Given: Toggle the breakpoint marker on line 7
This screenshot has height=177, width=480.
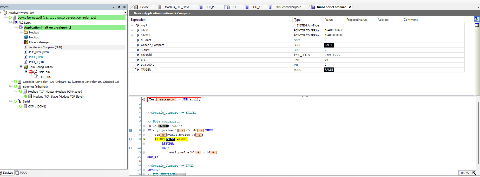Looking at the screenshot, I should pyautogui.click(x=144, y=126).
